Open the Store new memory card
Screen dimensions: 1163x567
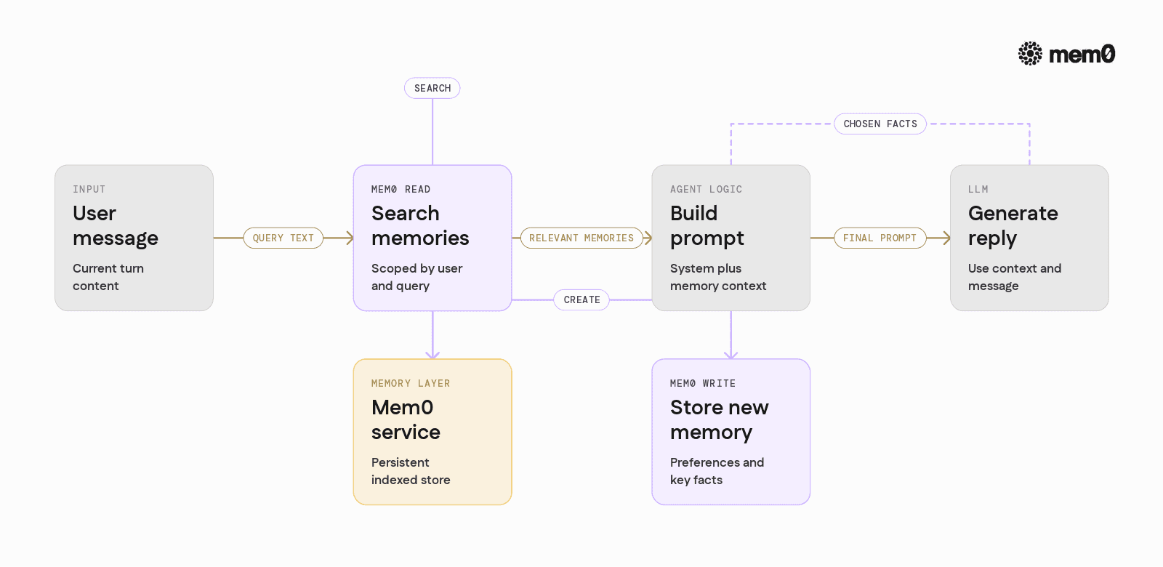(x=731, y=432)
